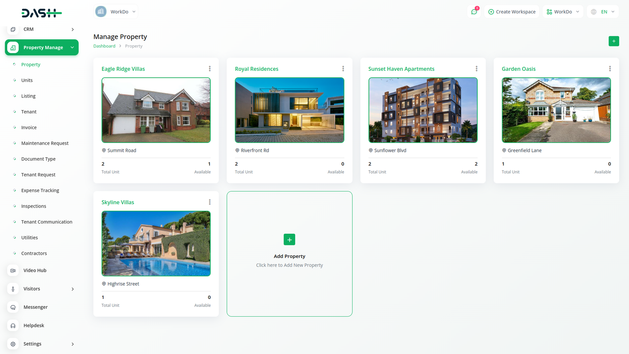
Task: Open the Messenger sidebar item
Action: tap(35, 307)
